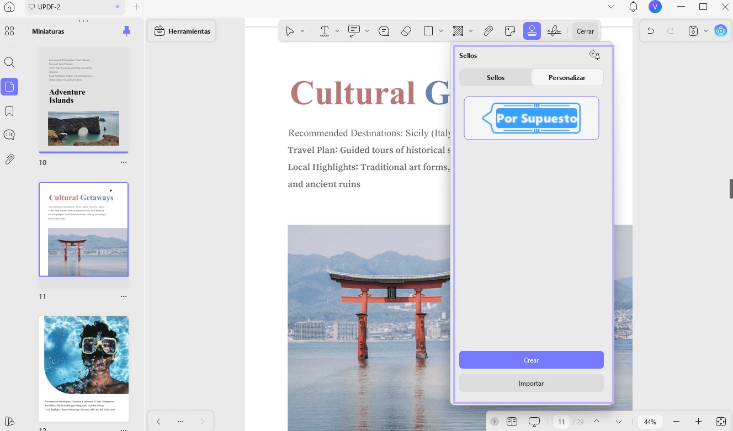Click the Cerrar button in toolbar
The height and width of the screenshot is (431, 733).
coord(585,31)
